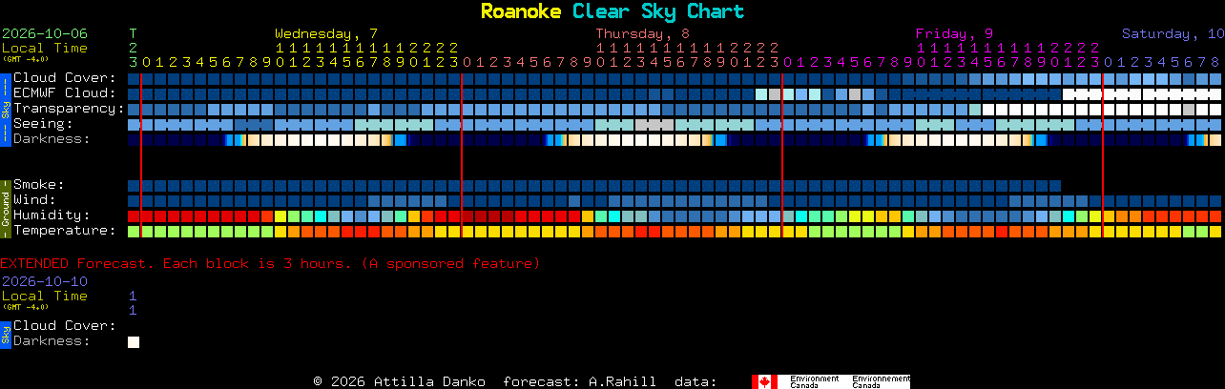The image size is (1225, 389).
Task: Open the Darkness row label in main chart
Action: pyautogui.click(x=52, y=139)
